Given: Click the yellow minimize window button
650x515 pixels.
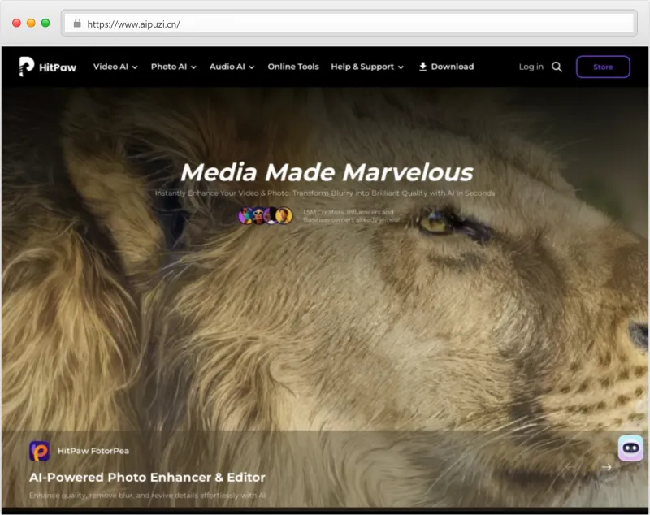Looking at the screenshot, I should [x=31, y=24].
